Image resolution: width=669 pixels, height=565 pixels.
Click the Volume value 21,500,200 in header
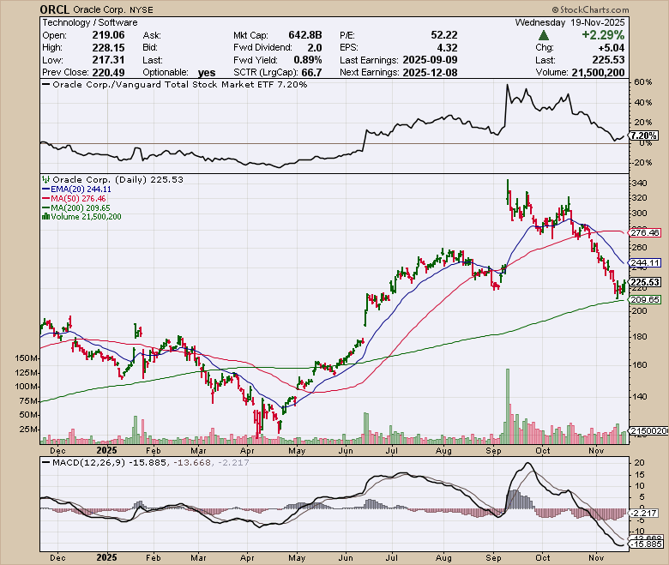598,73
